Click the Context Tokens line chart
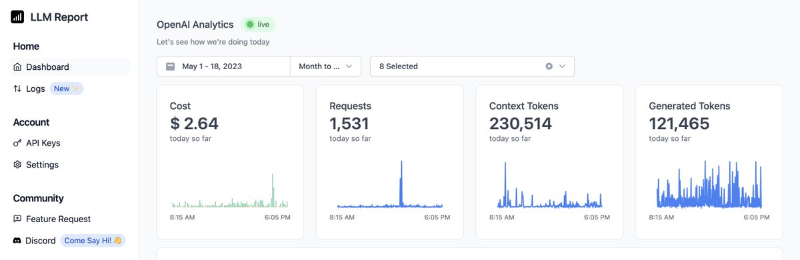Image resolution: width=800 pixels, height=260 pixels. [549, 184]
